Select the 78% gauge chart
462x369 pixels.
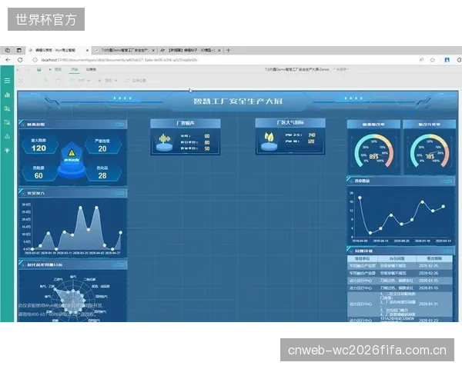(x=430, y=151)
